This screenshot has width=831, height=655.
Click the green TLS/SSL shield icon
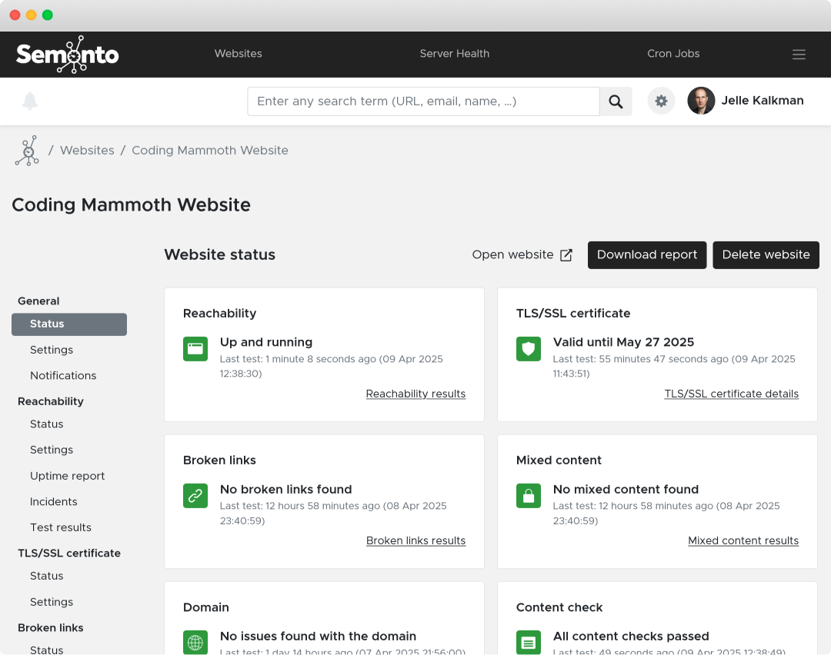529,349
